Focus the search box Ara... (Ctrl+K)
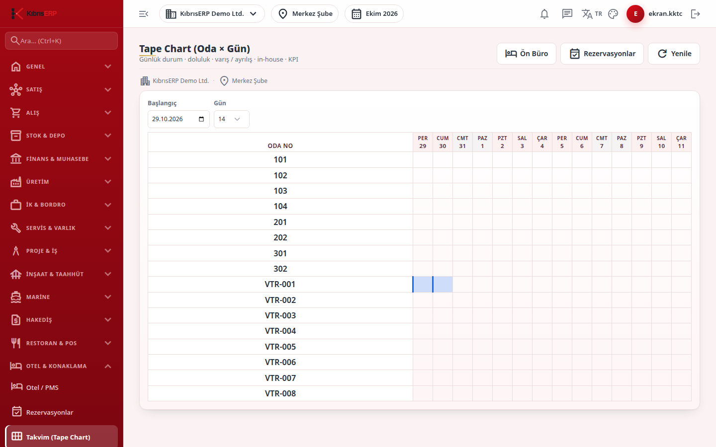Viewport: 716px width, 447px height. [x=62, y=41]
